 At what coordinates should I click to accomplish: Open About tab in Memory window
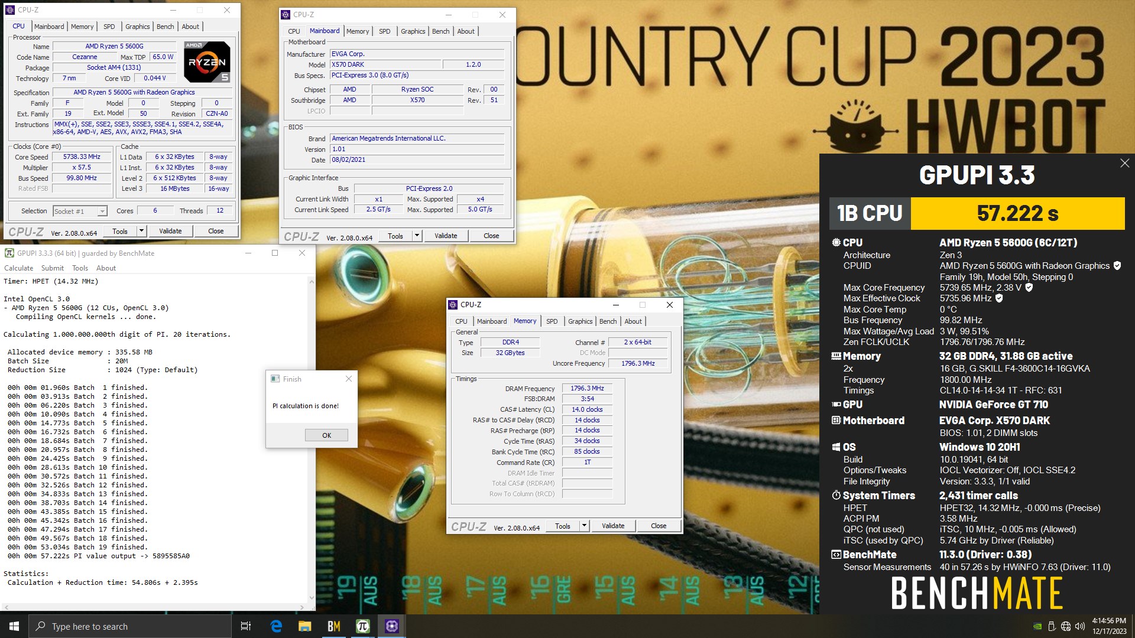633,321
